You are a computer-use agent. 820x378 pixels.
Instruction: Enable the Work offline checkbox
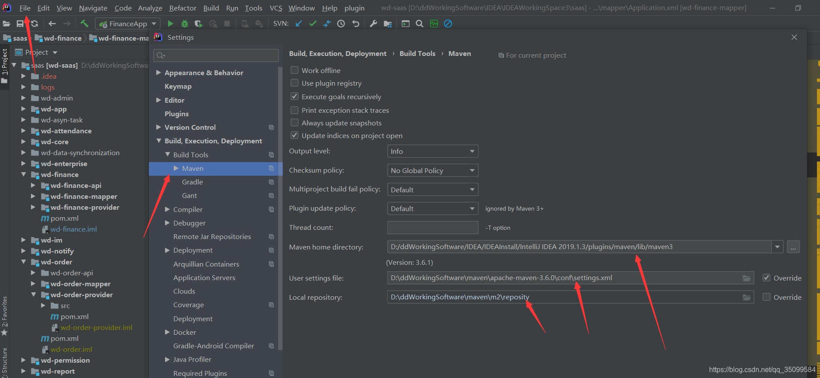[295, 70]
